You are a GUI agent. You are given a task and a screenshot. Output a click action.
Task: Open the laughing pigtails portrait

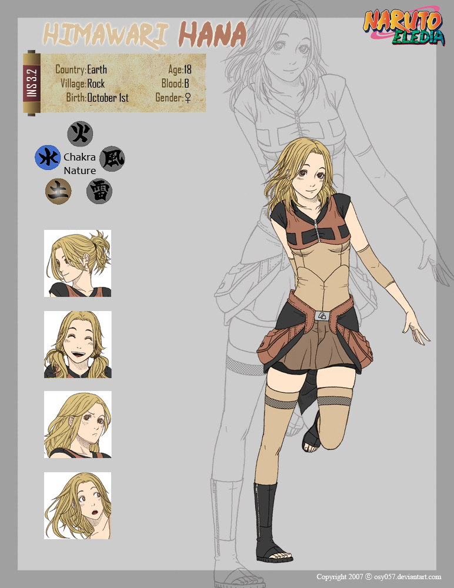[78, 344]
